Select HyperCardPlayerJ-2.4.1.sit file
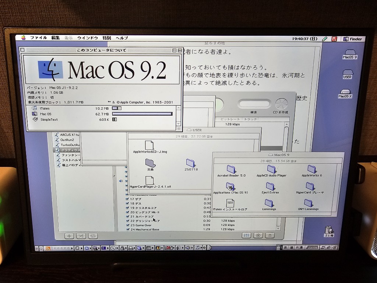377x283 pixels. pos(150,182)
